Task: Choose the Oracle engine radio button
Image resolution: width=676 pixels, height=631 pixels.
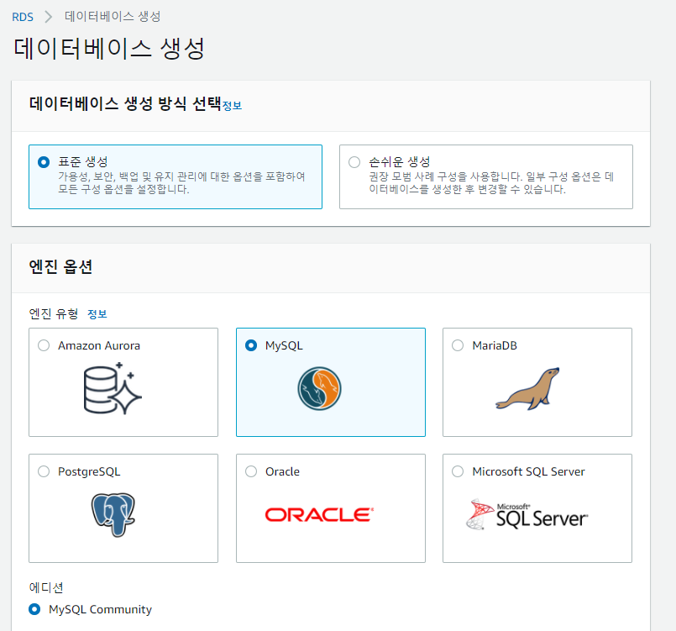Action: (251, 471)
